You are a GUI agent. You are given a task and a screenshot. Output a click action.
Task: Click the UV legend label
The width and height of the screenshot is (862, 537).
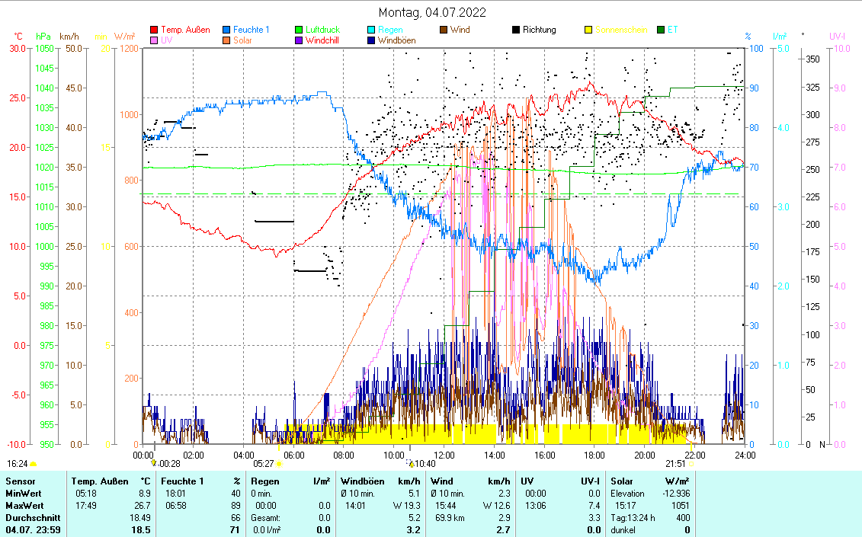[x=167, y=40]
